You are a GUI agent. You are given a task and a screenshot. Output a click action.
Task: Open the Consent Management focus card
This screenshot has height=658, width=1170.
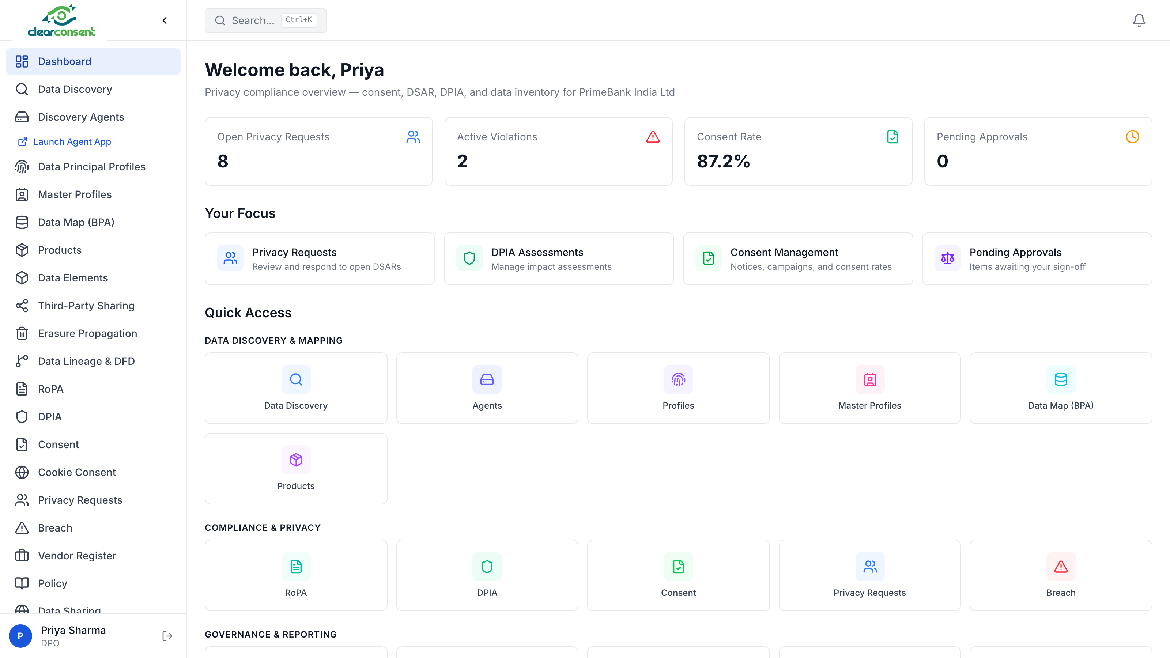(x=798, y=259)
